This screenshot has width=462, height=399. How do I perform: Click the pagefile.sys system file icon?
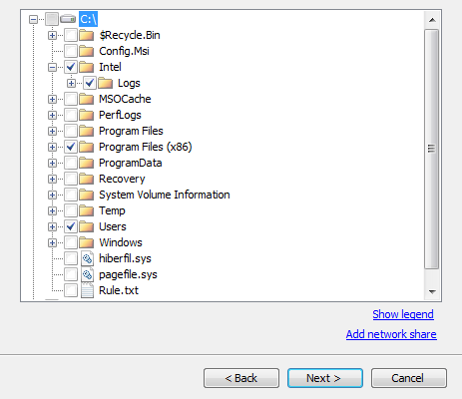pyautogui.click(x=87, y=274)
